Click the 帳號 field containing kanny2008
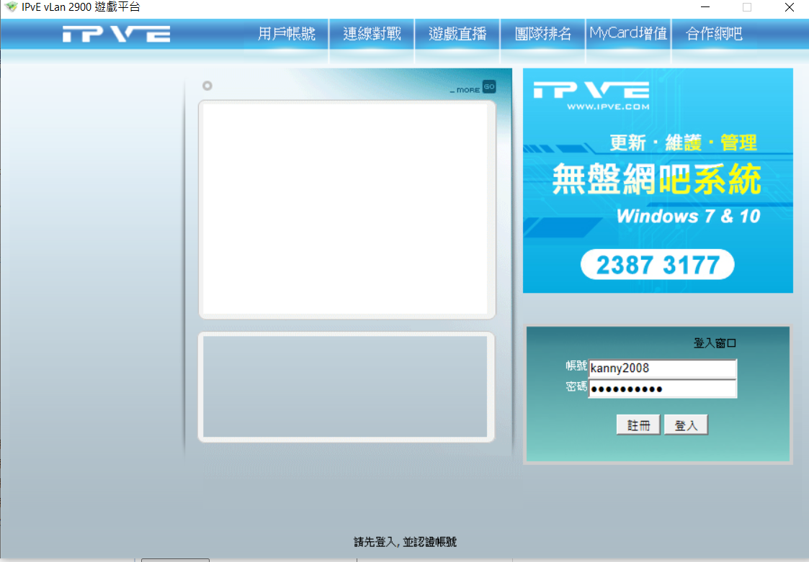This screenshot has width=809, height=562. coord(663,368)
